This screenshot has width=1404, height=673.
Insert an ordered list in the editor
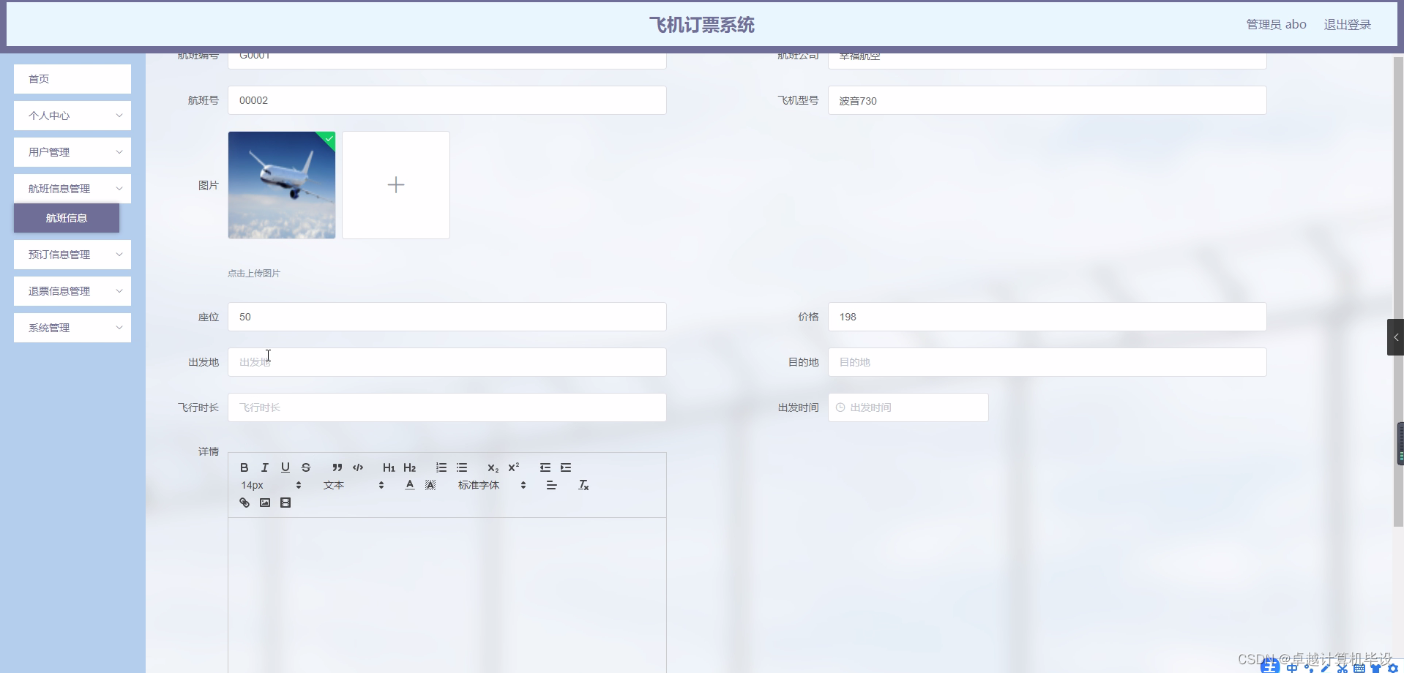pyautogui.click(x=441, y=467)
